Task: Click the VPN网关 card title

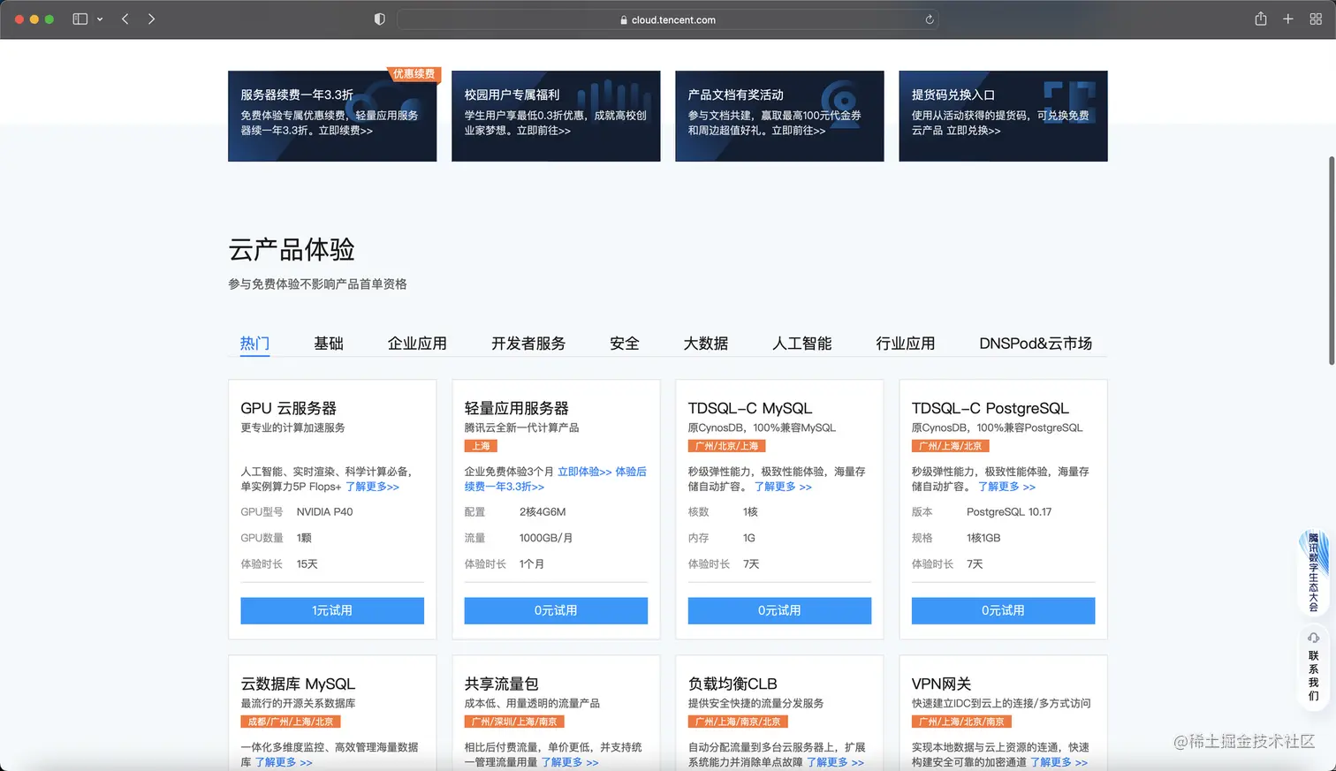Action: pos(942,684)
